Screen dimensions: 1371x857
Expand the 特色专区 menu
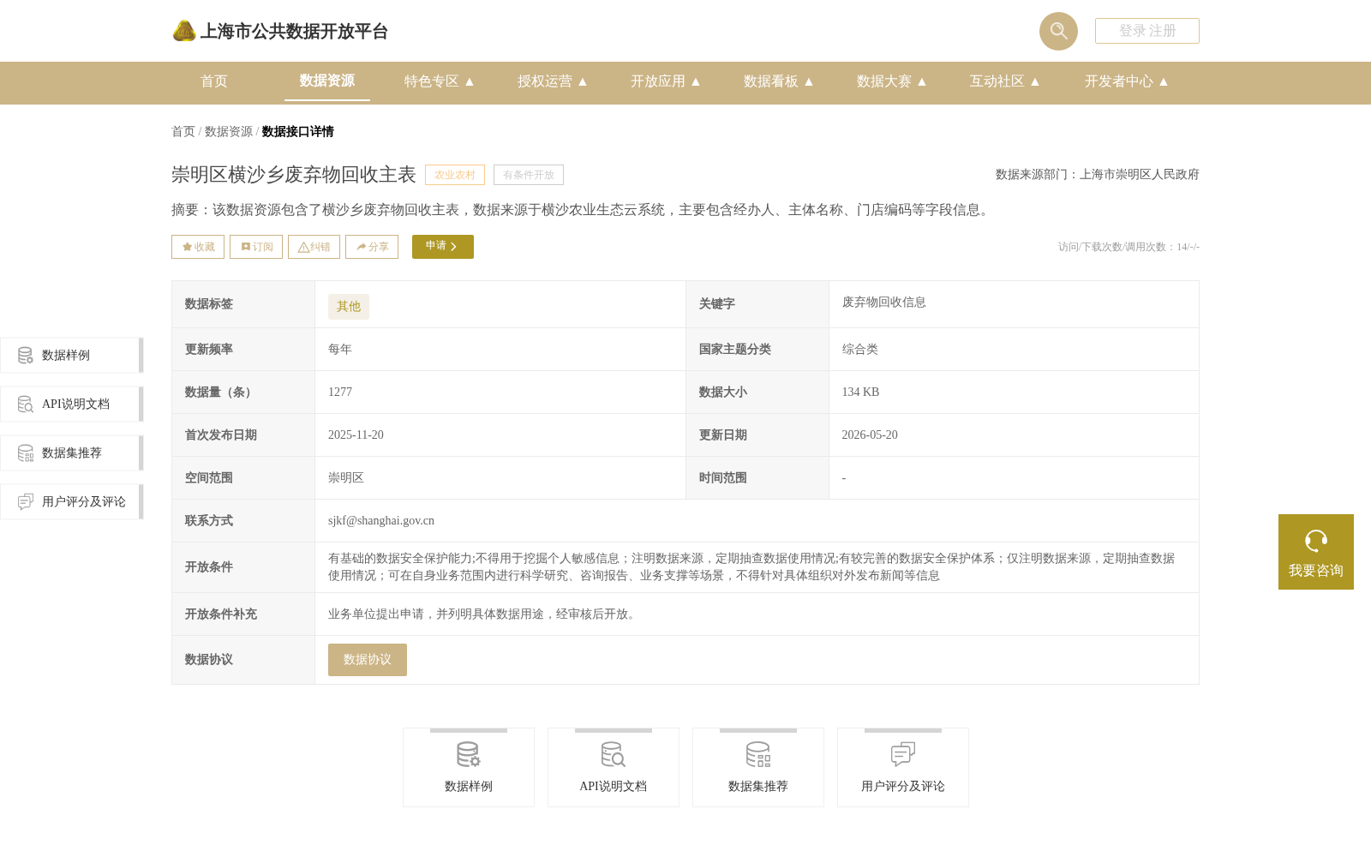click(440, 81)
